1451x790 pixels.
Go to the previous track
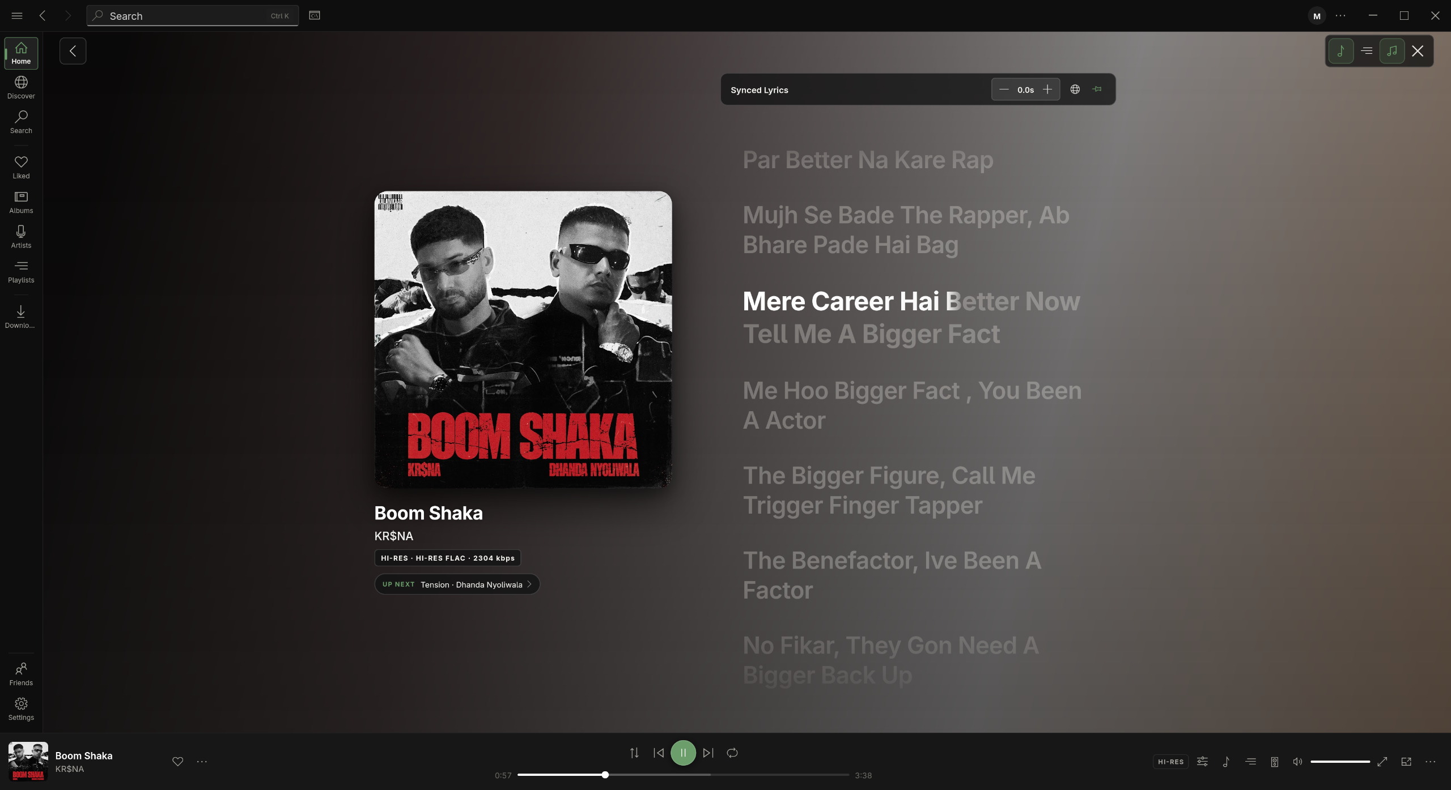659,753
